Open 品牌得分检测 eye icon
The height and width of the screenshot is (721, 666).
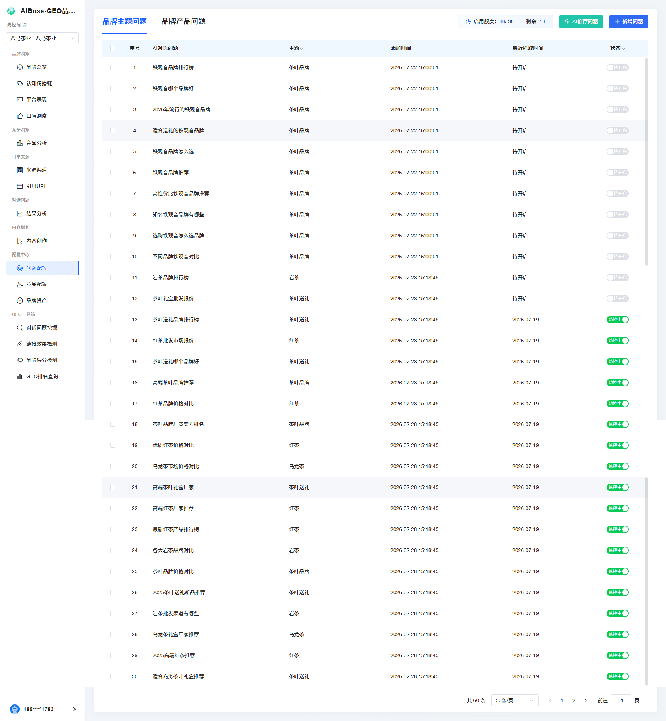click(20, 360)
